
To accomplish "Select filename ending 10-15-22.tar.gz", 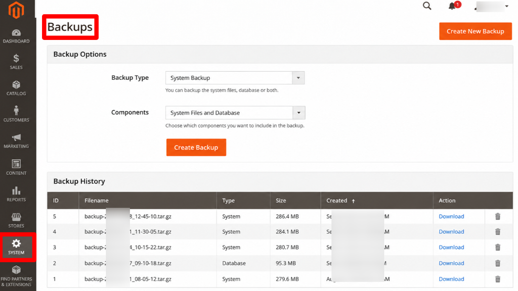I will 128,247.
